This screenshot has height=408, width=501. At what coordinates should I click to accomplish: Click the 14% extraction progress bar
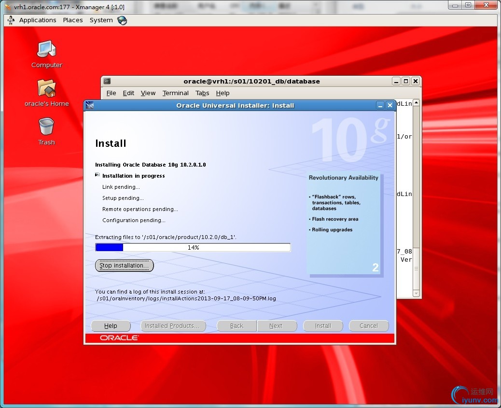pos(193,248)
